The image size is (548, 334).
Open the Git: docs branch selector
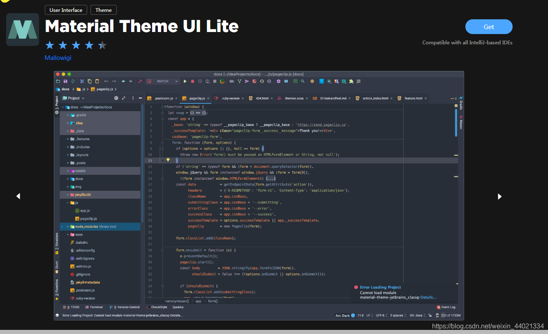click(418, 316)
